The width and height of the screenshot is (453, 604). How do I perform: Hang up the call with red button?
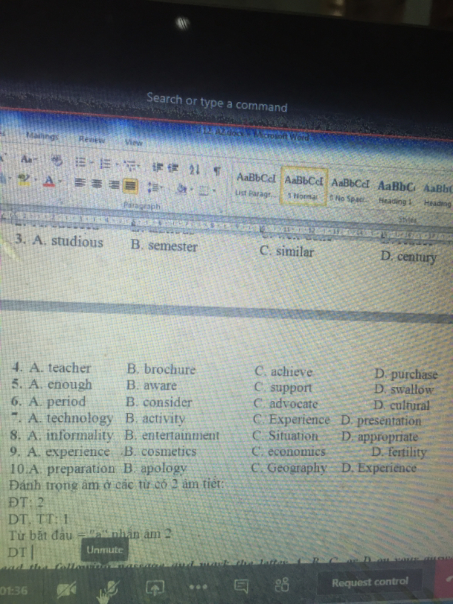(445, 578)
